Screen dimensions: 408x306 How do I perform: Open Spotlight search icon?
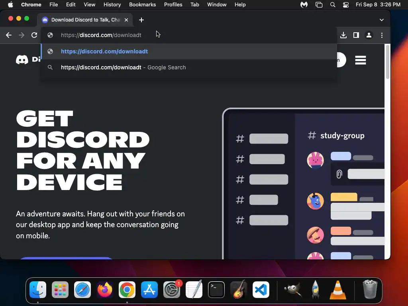click(333, 5)
